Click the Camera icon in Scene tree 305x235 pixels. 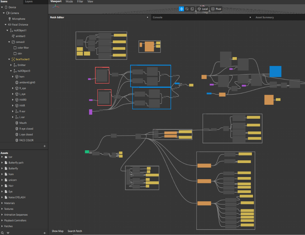pyautogui.click(x=8, y=13)
